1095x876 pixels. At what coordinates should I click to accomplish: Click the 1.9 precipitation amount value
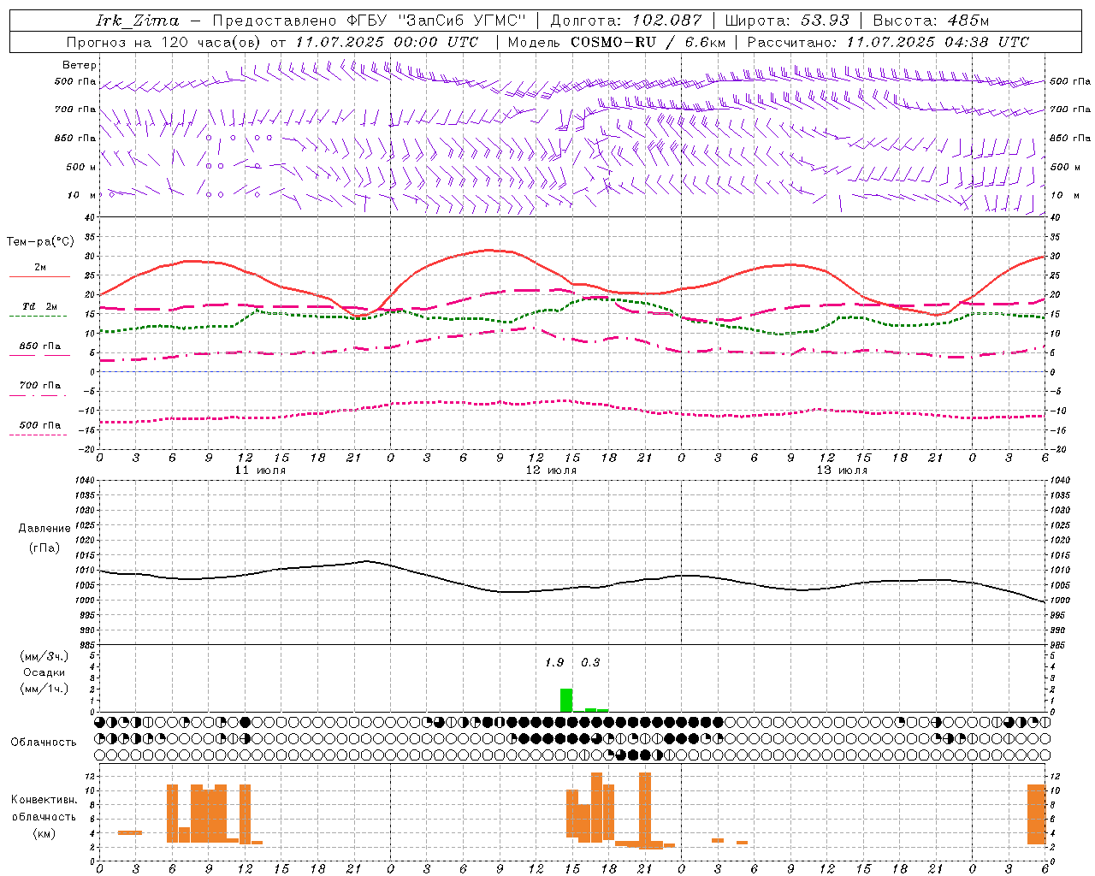554,663
